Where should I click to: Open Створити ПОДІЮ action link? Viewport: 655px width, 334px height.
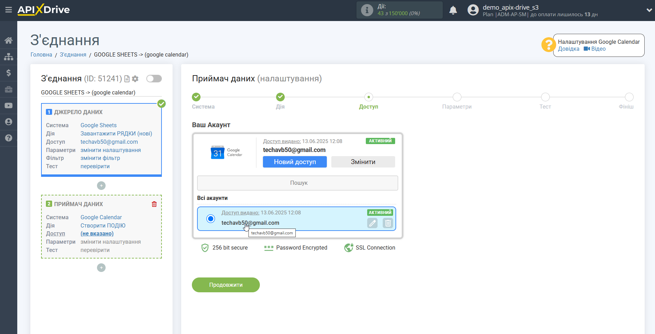[x=103, y=226]
